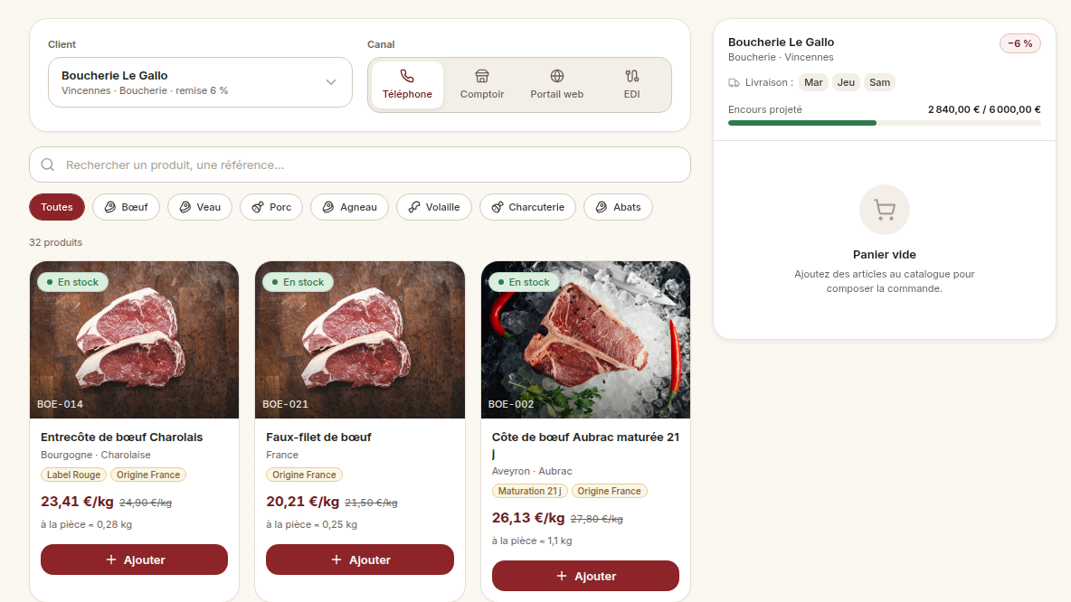Toggle the Porc category filter
Screen dimensions: 1071x602
(x=271, y=207)
